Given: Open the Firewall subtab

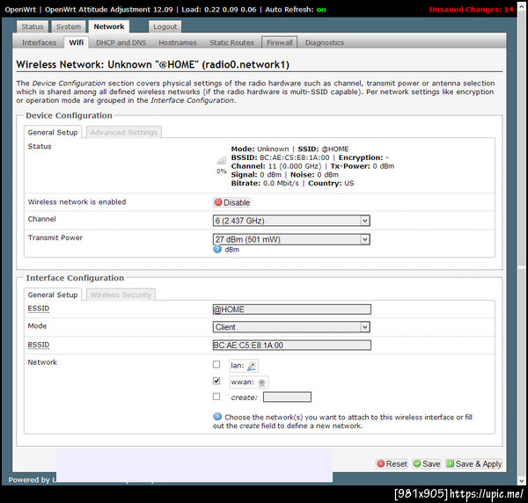Looking at the screenshot, I should [x=280, y=43].
